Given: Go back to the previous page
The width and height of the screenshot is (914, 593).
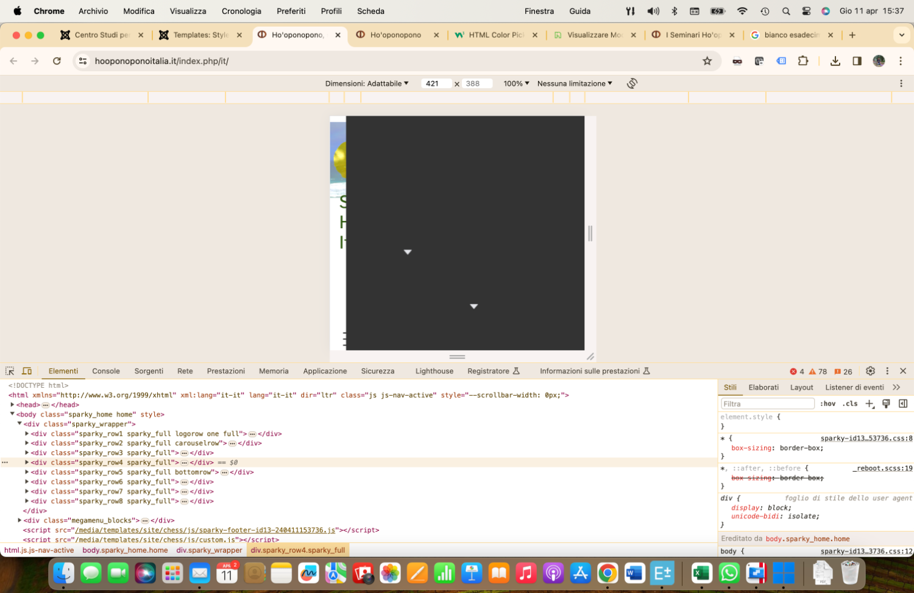Looking at the screenshot, I should pos(13,61).
